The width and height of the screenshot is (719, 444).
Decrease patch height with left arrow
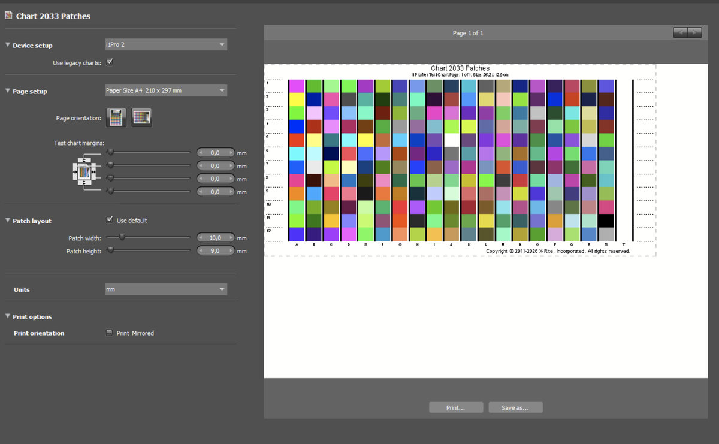pyautogui.click(x=202, y=251)
